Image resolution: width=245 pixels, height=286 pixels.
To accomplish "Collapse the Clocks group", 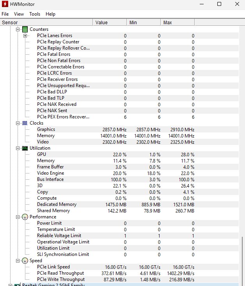I will click(x=18, y=123).
